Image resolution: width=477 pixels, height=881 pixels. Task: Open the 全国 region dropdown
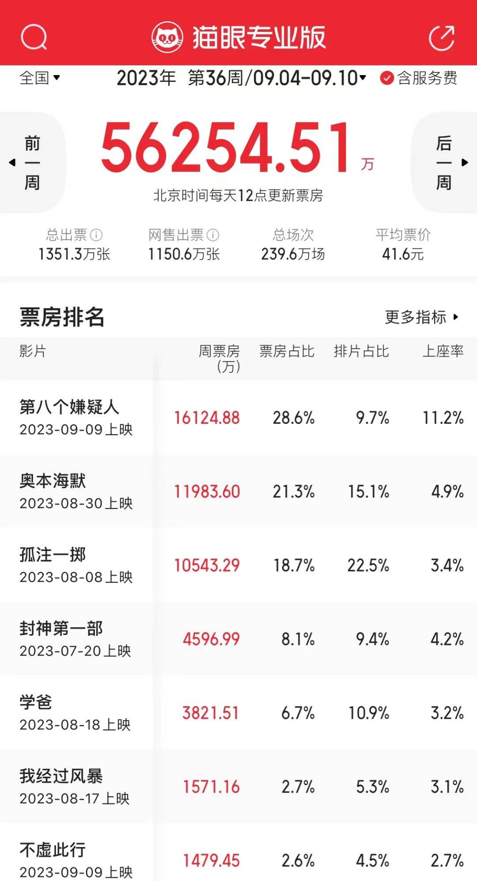[x=40, y=78]
